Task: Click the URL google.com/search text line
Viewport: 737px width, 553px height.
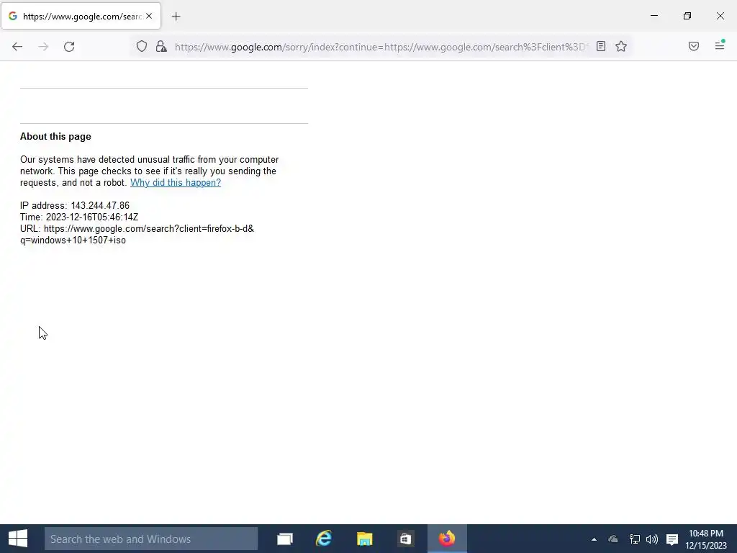Action: point(137,228)
